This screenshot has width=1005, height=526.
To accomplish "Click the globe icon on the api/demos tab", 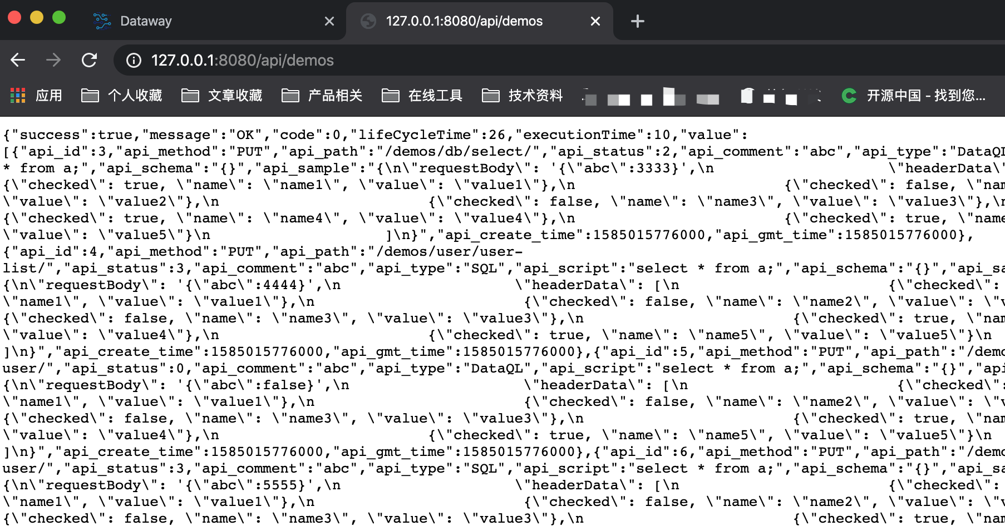I will pyautogui.click(x=368, y=21).
